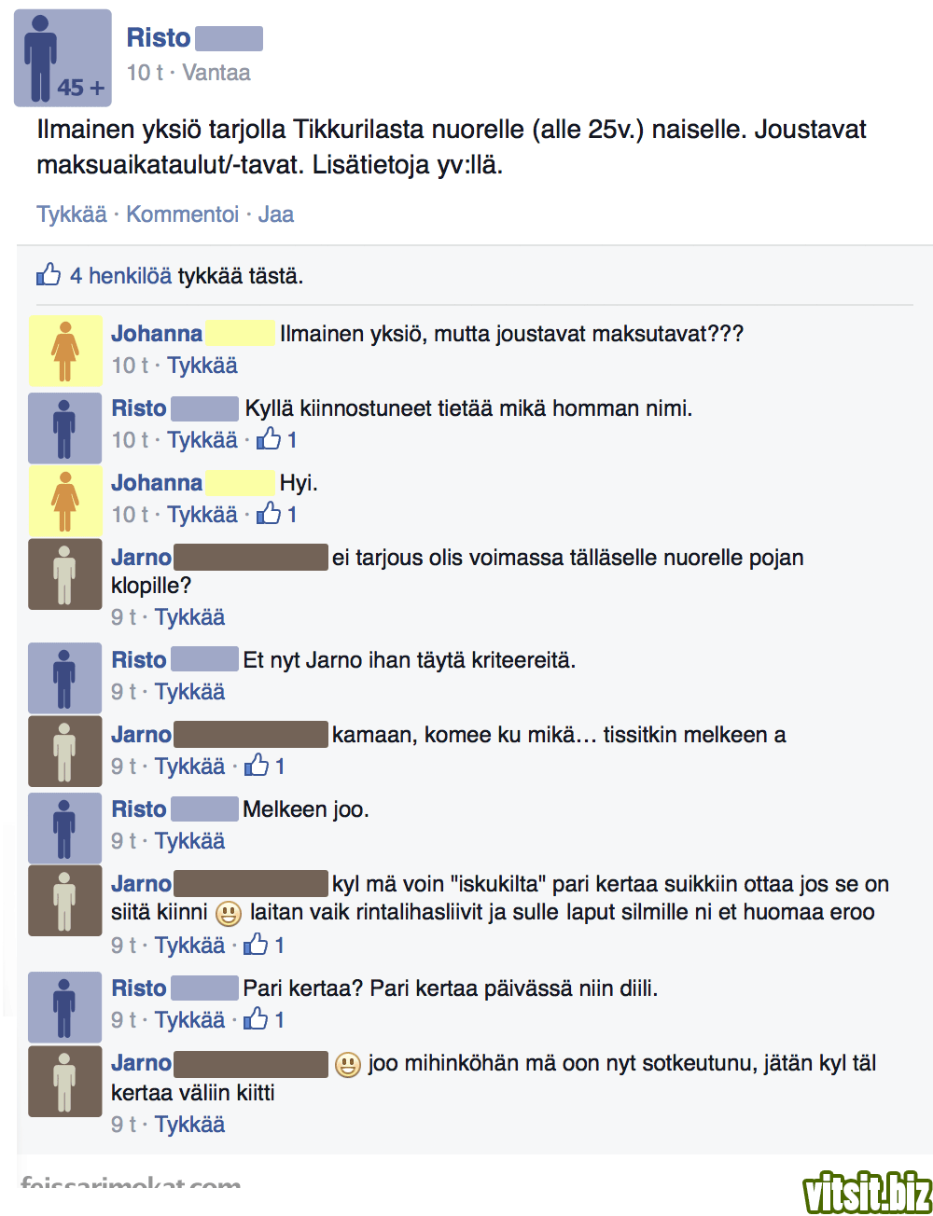The width and height of the screenshot is (933, 1216).
Task: Click Jaa to share the post
Action: coord(276,214)
